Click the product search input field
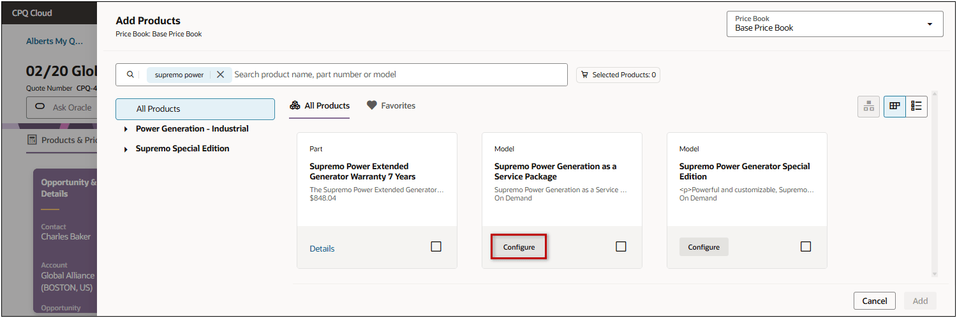Screen dimensions: 957x318 click(396, 75)
